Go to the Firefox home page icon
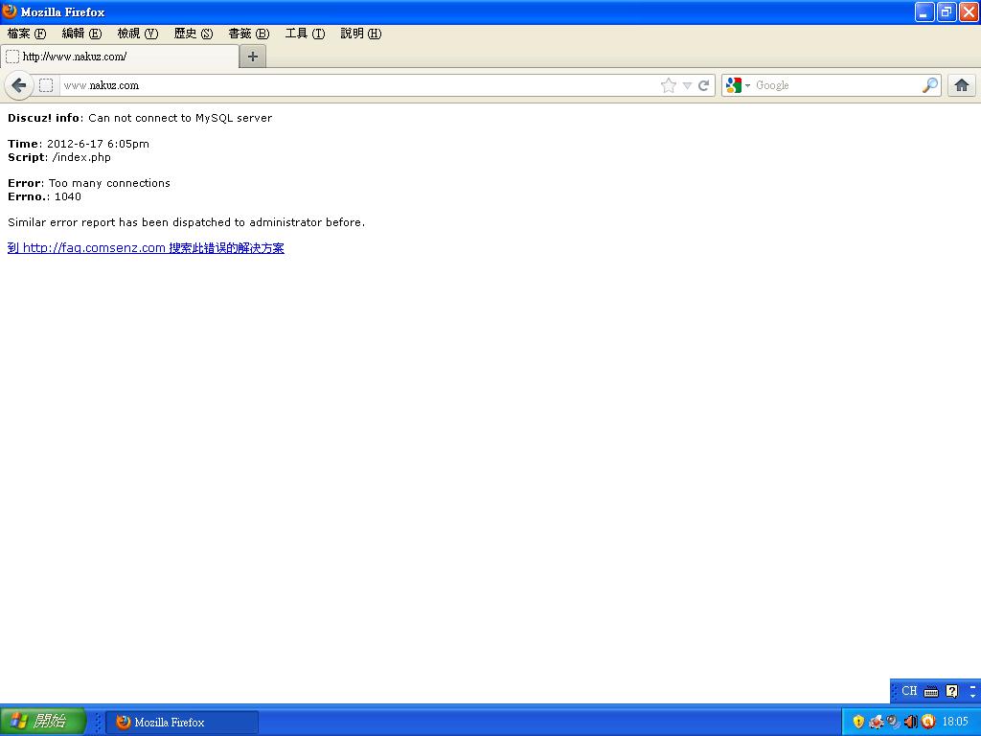The height and width of the screenshot is (736, 981). click(961, 85)
